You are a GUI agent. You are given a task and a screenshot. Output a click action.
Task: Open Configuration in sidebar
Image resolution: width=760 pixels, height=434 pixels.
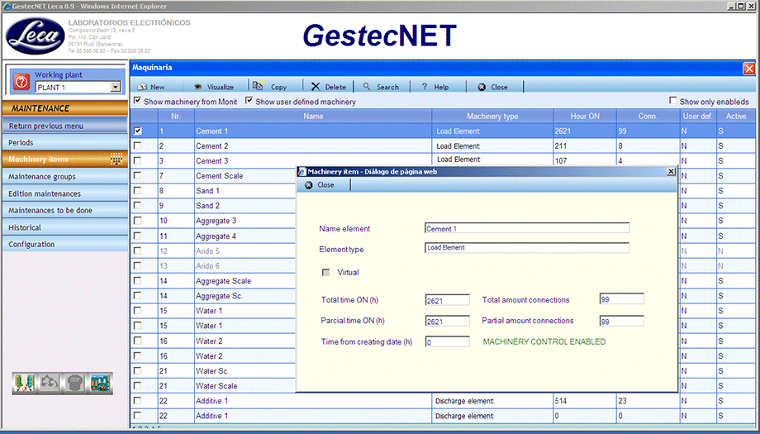[x=65, y=245]
